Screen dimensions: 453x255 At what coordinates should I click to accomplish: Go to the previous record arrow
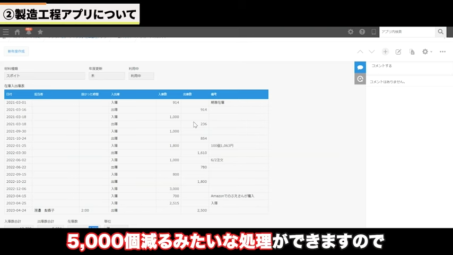tap(360, 52)
